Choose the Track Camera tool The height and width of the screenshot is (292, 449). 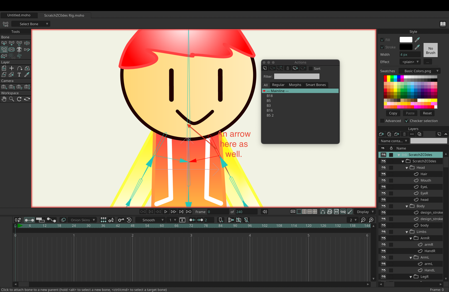(4, 87)
